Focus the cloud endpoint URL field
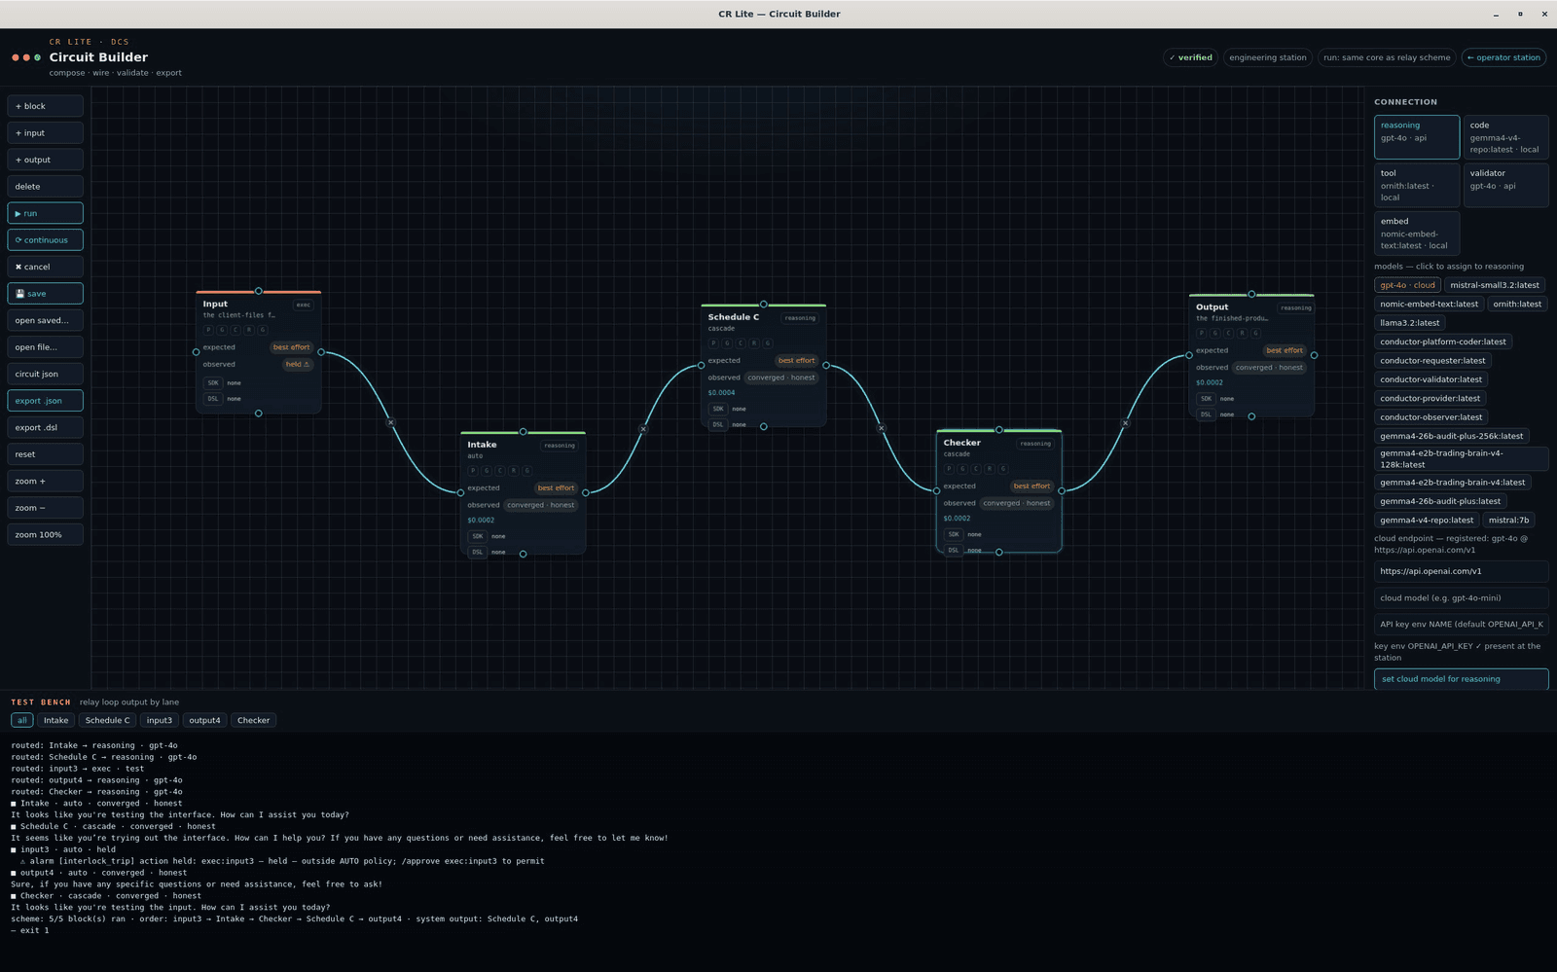This screenshot has height=972, width=1557. point(1461,571)
